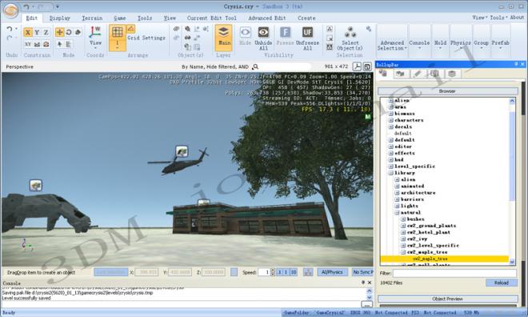This screenshot has width=528, height=317.
Task: Collapse the library tree node
Action: (x=391, y=173)
